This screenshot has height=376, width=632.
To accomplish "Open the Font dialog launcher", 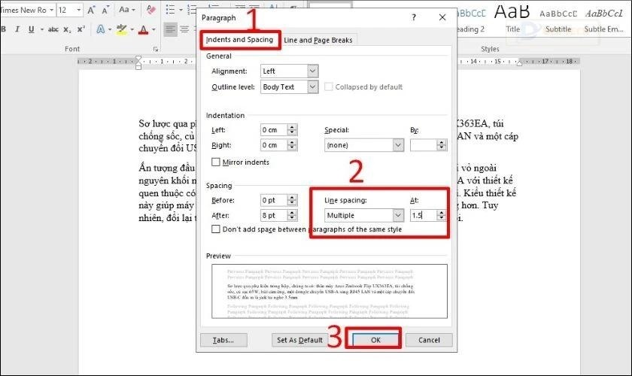I will [156, 49].
